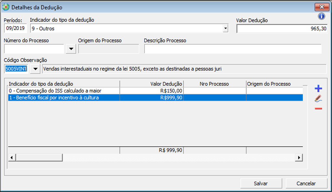Click the horizontal scrollbar left arrow
The image size is (332, 192).
pos(12,157)
